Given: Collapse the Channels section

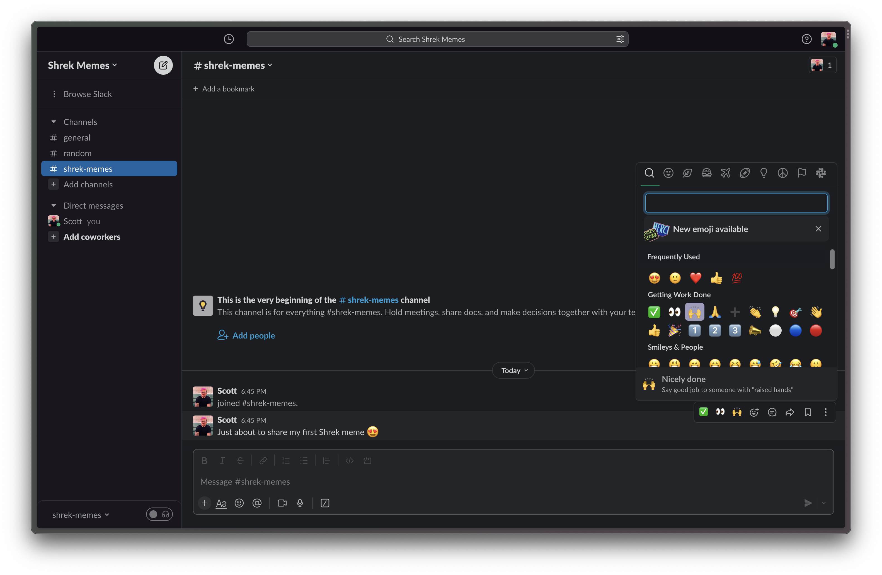Looking at the screenshot, I should point(54,122).
